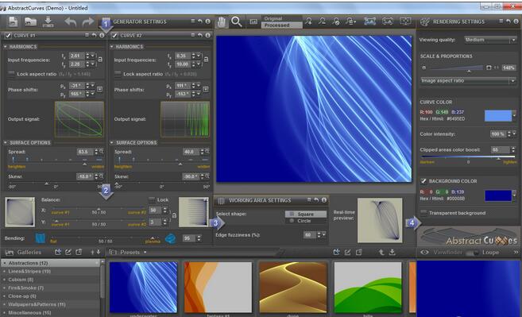
Task: Switch to the Original view tab
Action: click(282, 18)
